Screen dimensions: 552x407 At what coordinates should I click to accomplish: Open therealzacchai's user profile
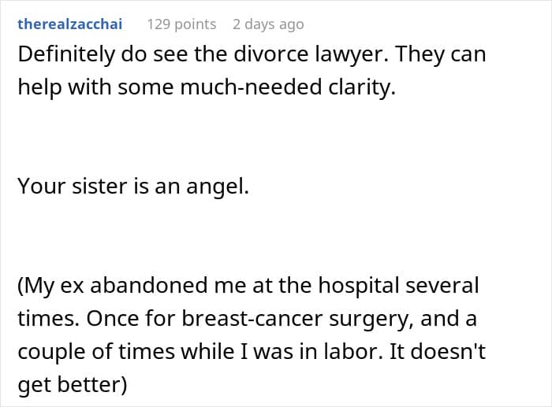tap(70, 24)
